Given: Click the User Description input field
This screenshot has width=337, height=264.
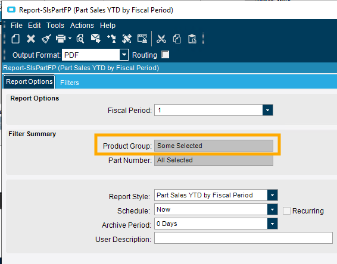Looking at the screenshot, I should click(x=244, y=238).
